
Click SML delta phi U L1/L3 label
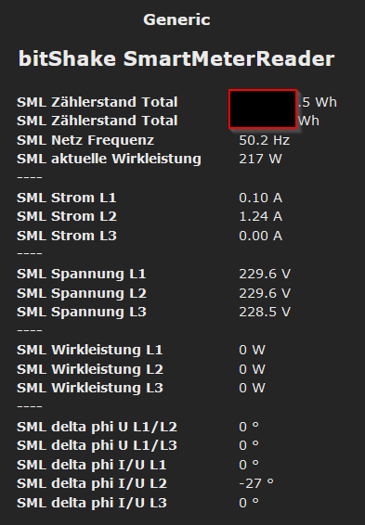pos(97,445)
